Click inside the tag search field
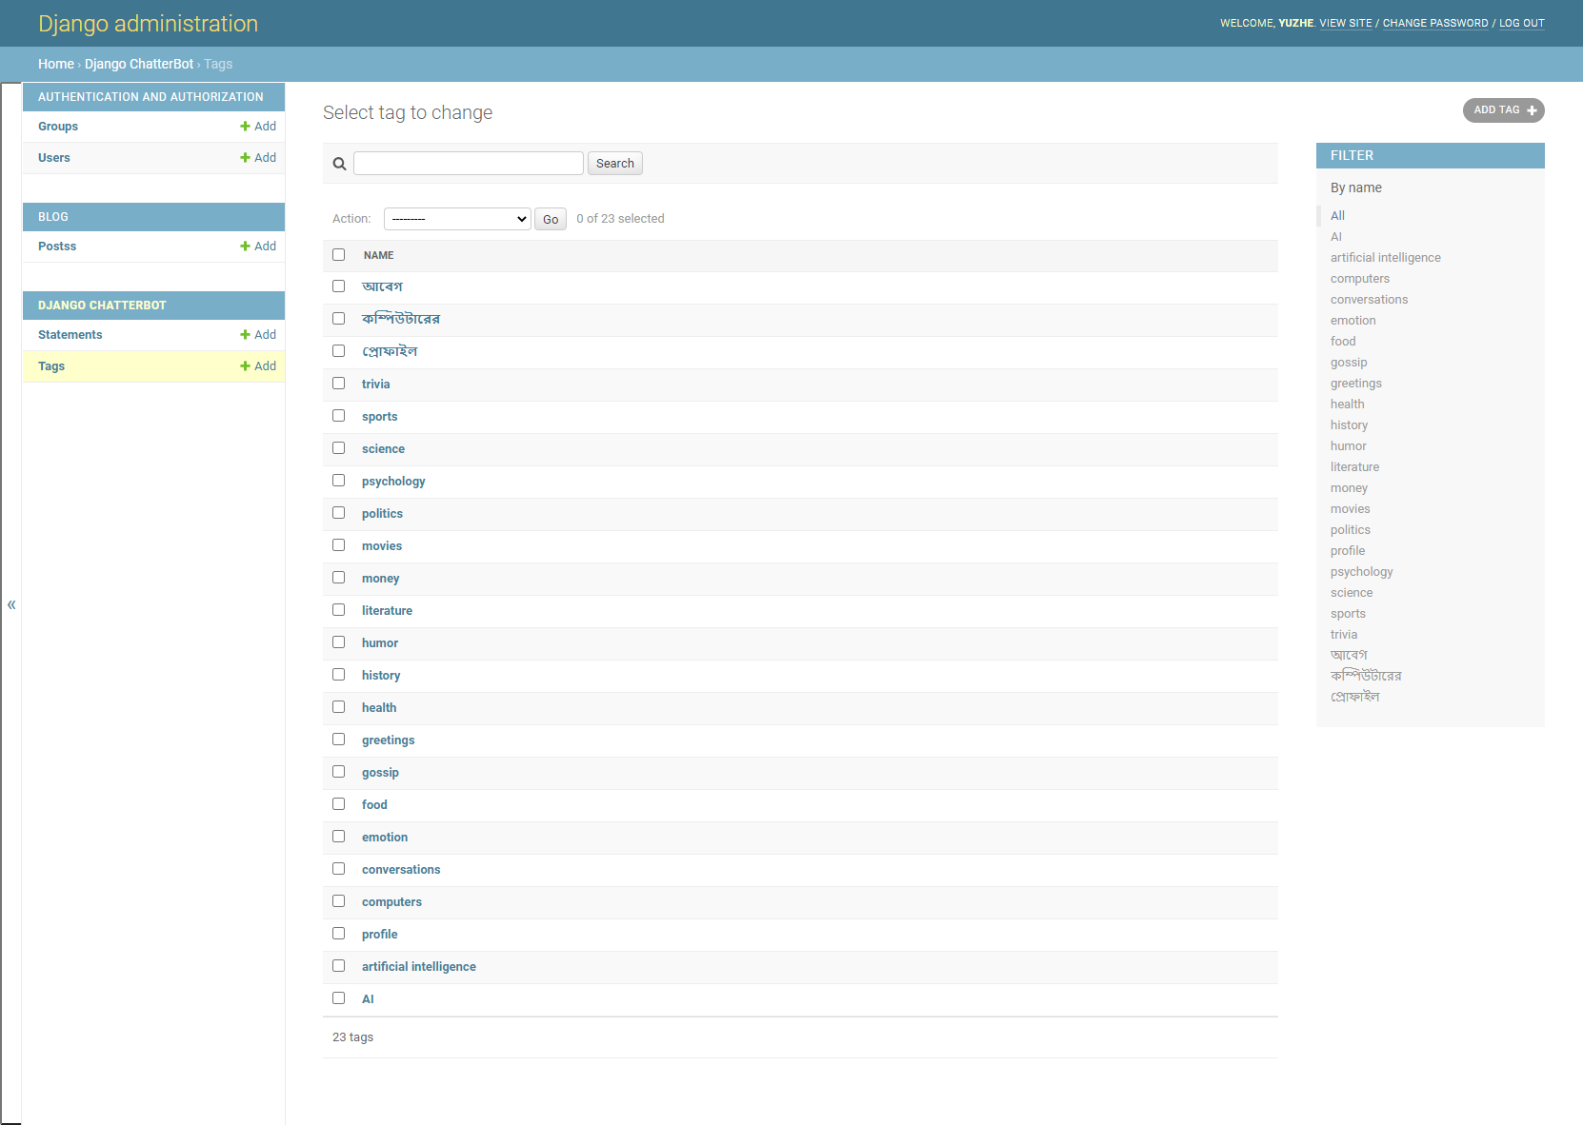Screen dimensions: 1583x1125 coord(469,164)
